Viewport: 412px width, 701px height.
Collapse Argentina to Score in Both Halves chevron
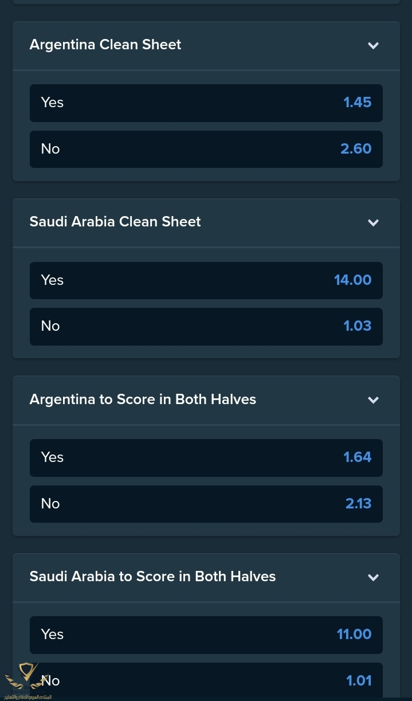coord(373,400)
